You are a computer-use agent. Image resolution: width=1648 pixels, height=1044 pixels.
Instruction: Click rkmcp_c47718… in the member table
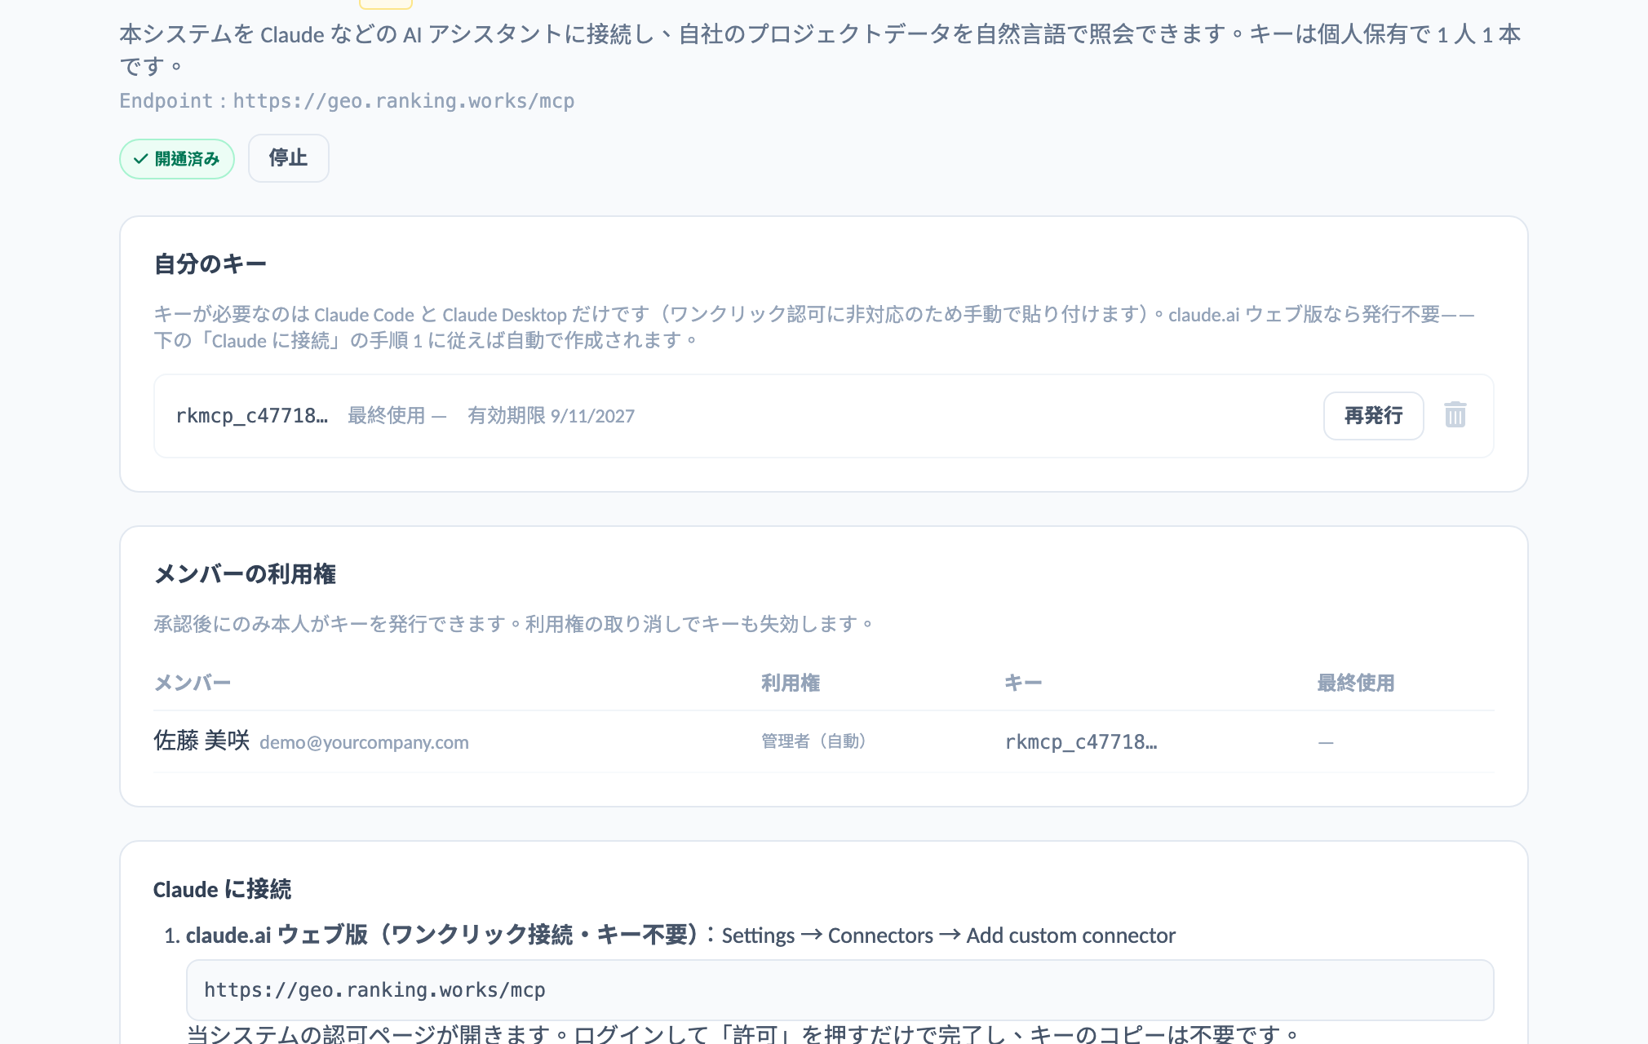1081,742
